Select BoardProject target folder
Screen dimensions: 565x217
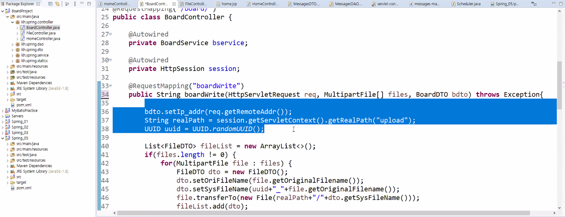pyautogui.click(x=21, y=100)
